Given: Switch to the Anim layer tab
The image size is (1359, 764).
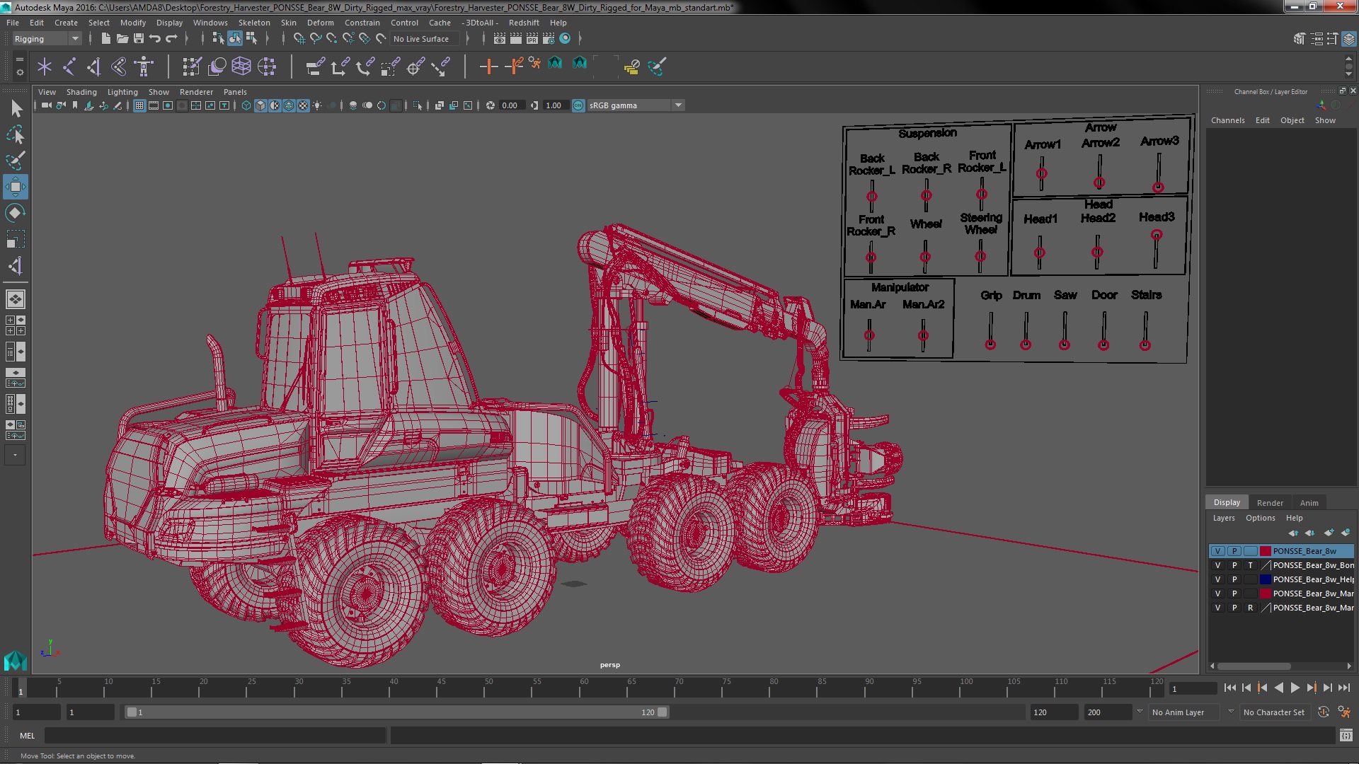Looking at the screenshot, I should click(1309, 503).
